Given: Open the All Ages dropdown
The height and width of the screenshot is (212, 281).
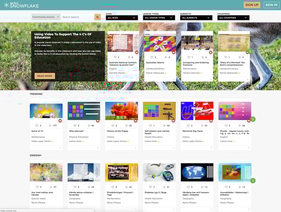Looking at the screenshot, I should [x=121, y=18].
